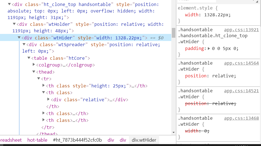This screenshot has width=261, height=146.
Task: Click the strikethrough position: relative declaration
Action: coord(211,103)
